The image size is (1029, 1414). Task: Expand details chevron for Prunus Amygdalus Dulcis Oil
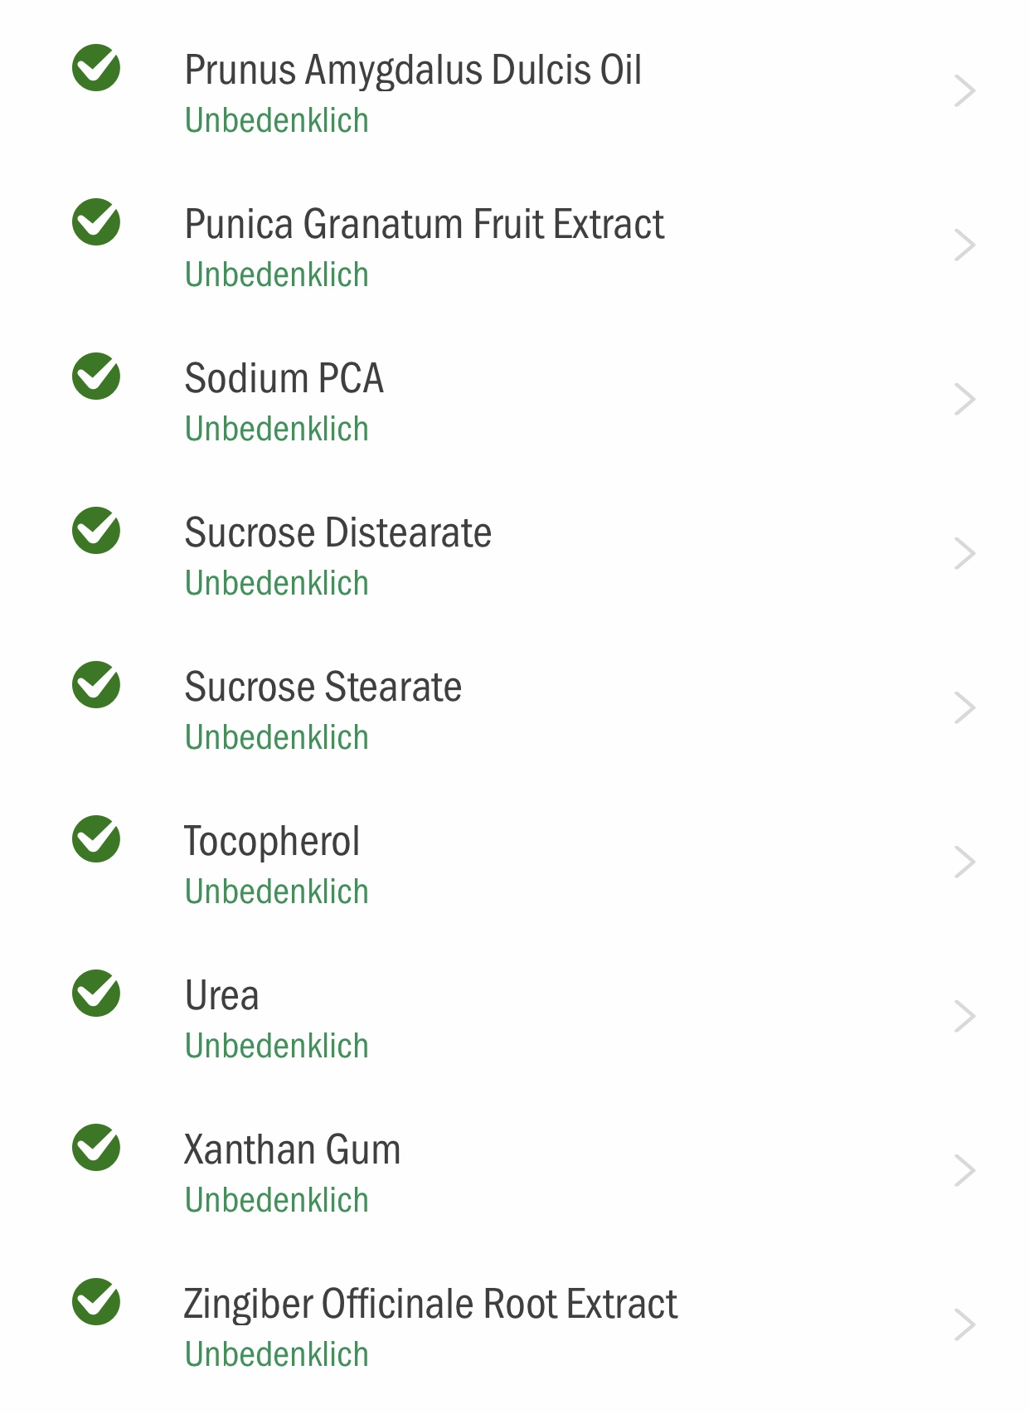964,91
